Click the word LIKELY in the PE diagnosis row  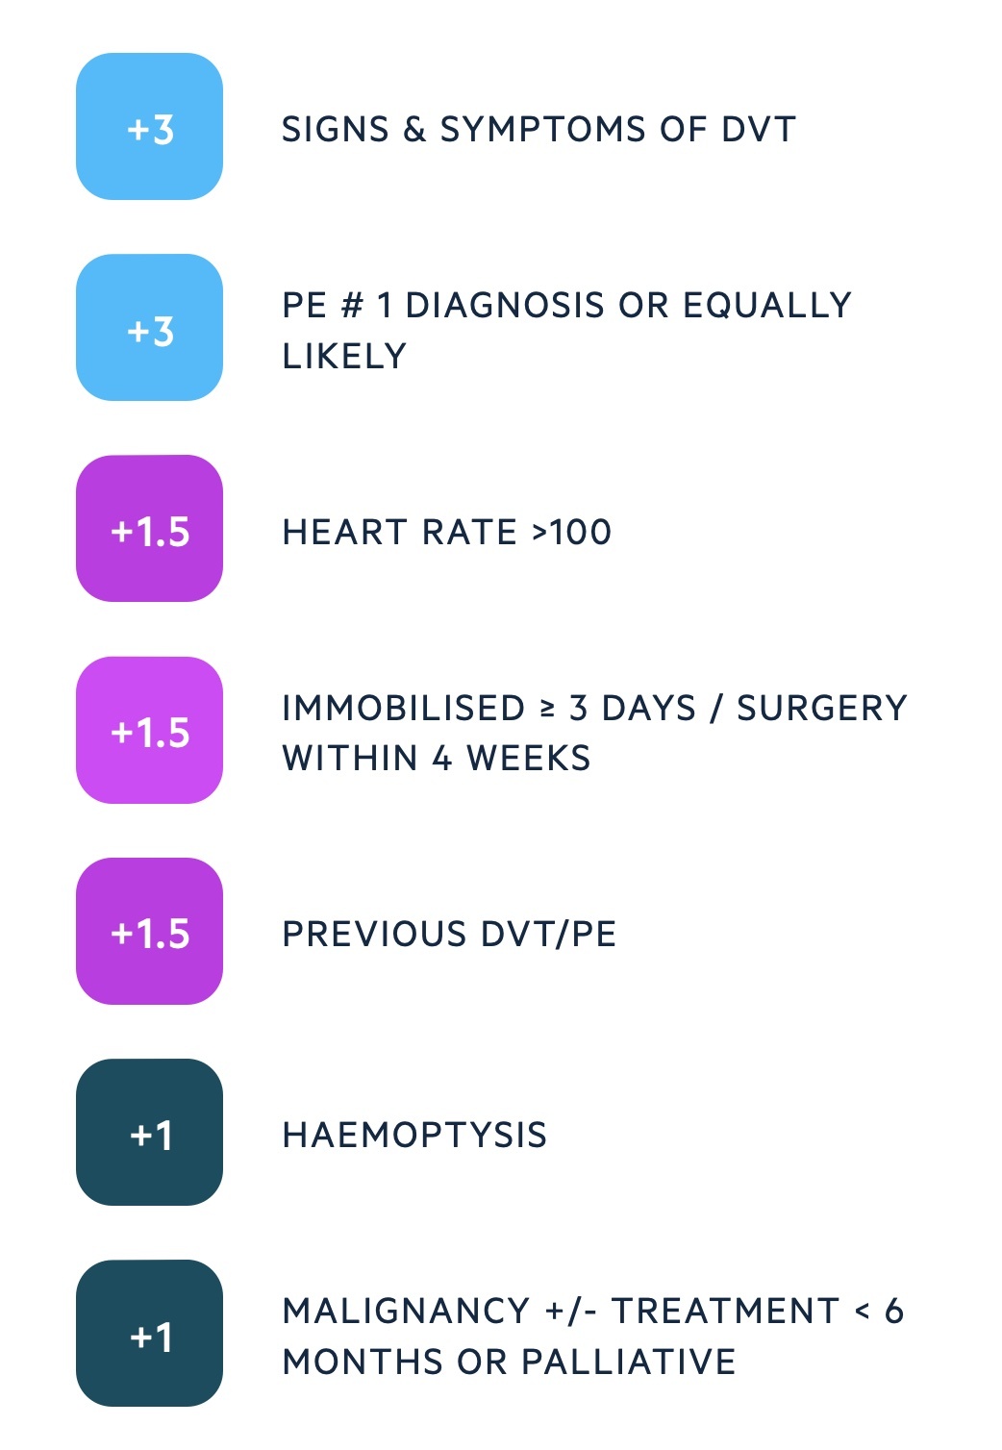(344, 356)
